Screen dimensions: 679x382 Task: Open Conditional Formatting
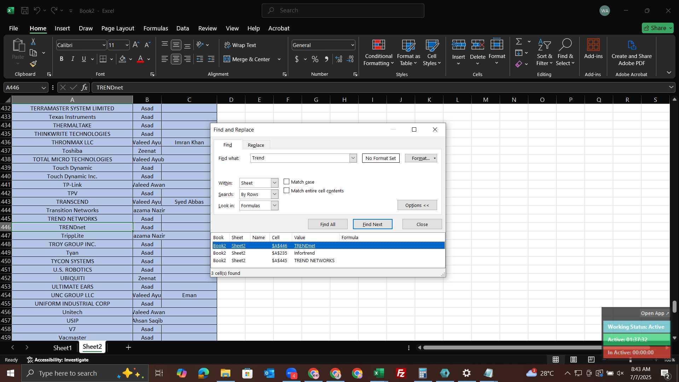(x=378, y=53)
